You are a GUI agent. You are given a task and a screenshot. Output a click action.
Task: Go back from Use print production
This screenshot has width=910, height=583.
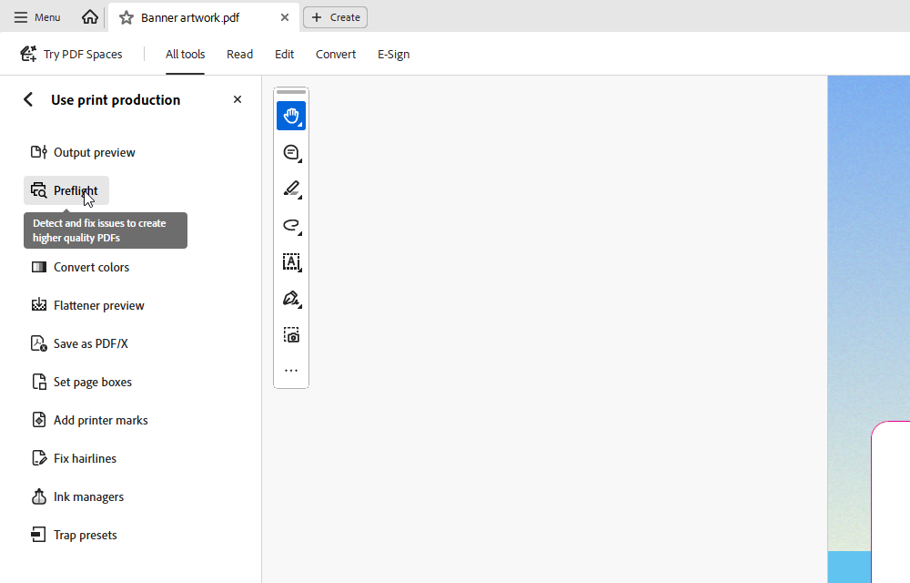[x=28, y=100]
